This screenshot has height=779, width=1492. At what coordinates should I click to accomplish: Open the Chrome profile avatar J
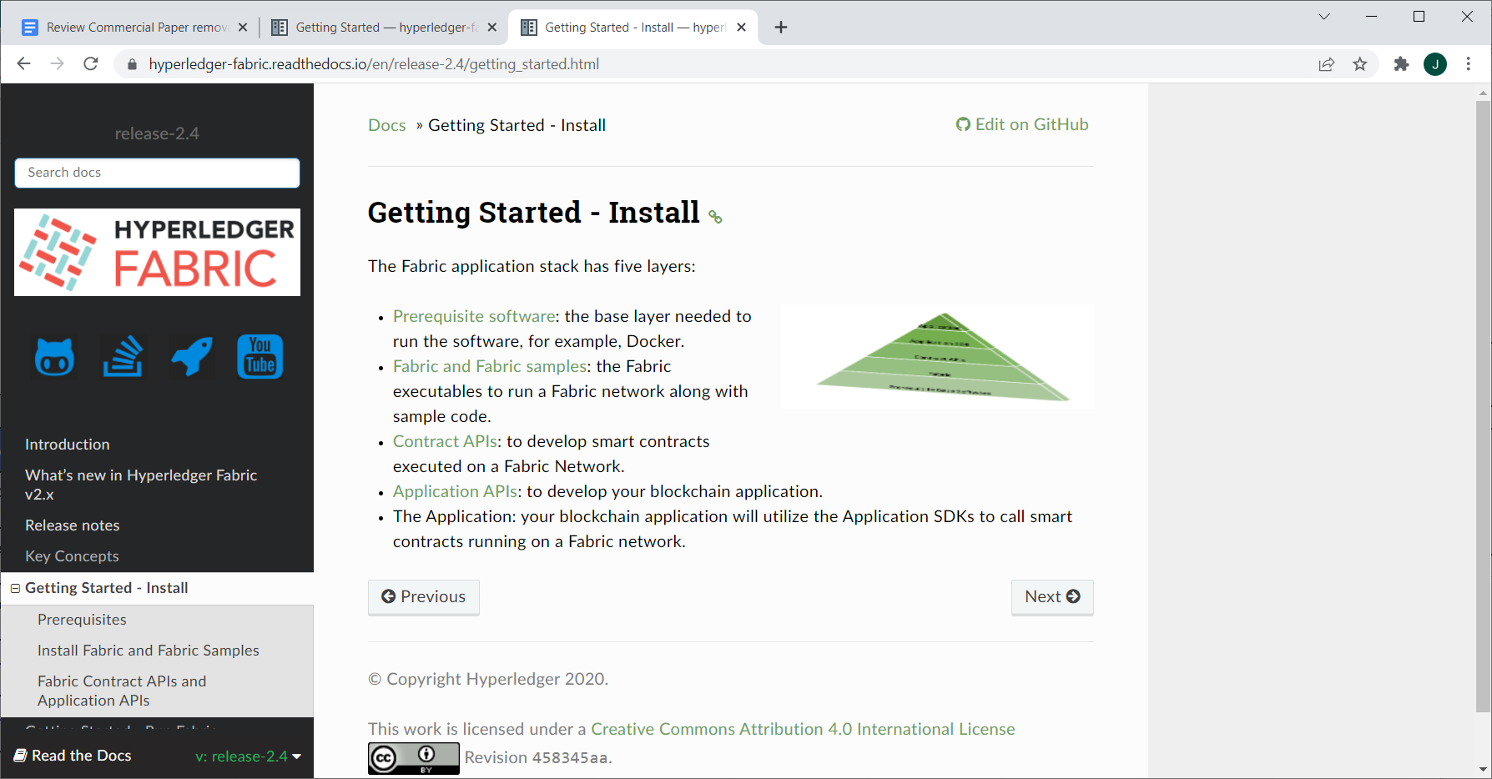tap(1435, 64)
